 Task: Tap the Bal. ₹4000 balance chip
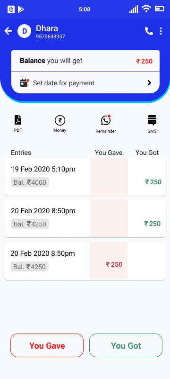[x=30, y=182]
